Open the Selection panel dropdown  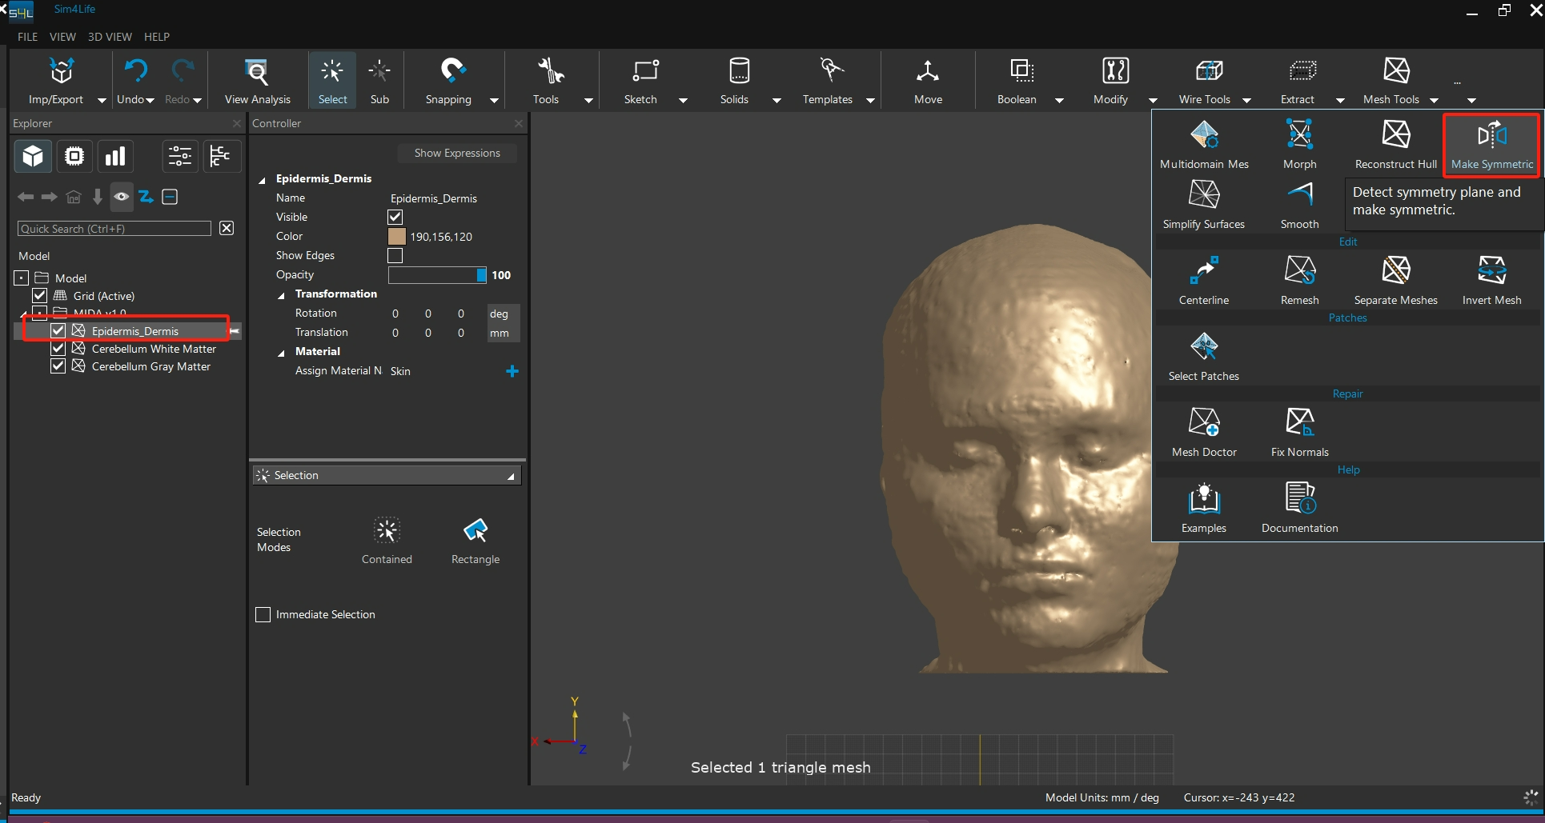tap(511, 476)
